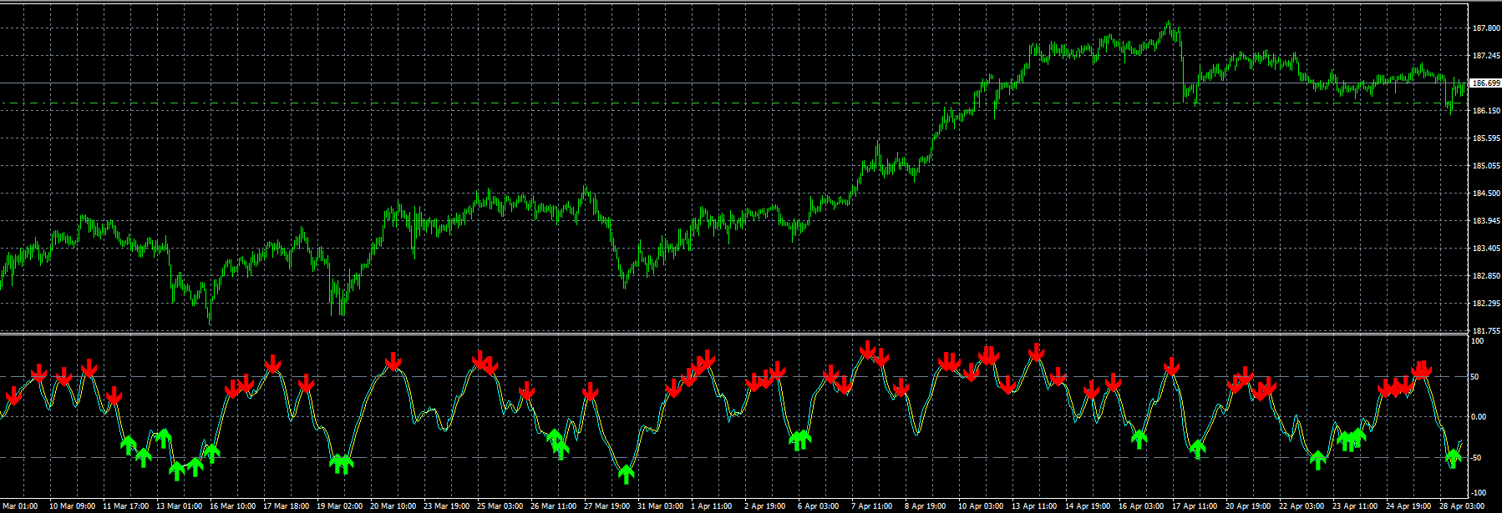Screen dimensions: 1502x513
Task: Select the 24 Apr 19:00 time label
Action: (x=1409, y=506)
